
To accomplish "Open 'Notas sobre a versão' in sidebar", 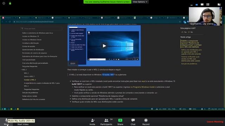I will coord(30,96).
